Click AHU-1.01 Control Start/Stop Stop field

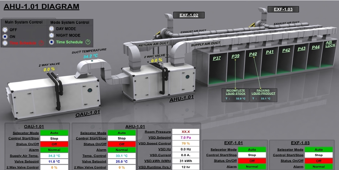pyautogui.click(x=122, y=139)
